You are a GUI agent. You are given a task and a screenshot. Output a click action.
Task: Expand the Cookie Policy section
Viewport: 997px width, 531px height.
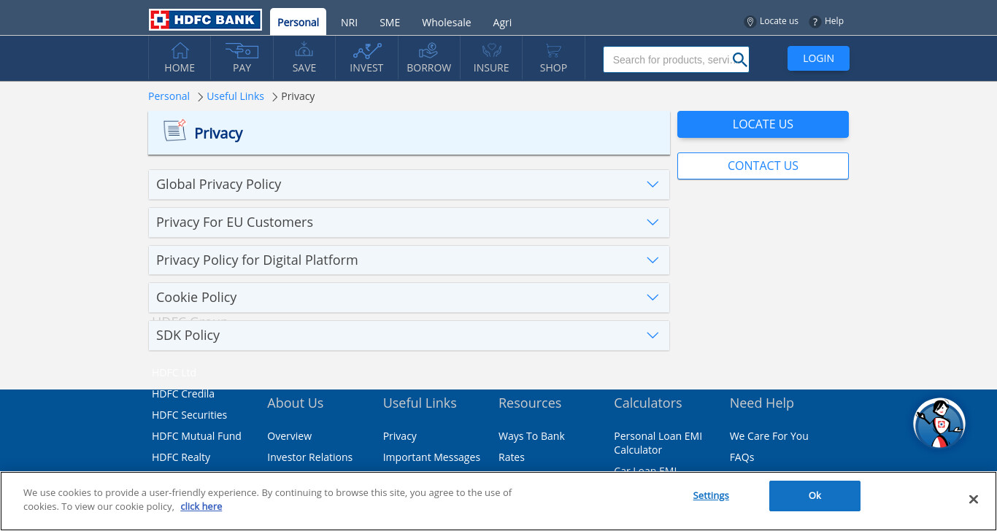pyautogui.click(x=409, y=298)
